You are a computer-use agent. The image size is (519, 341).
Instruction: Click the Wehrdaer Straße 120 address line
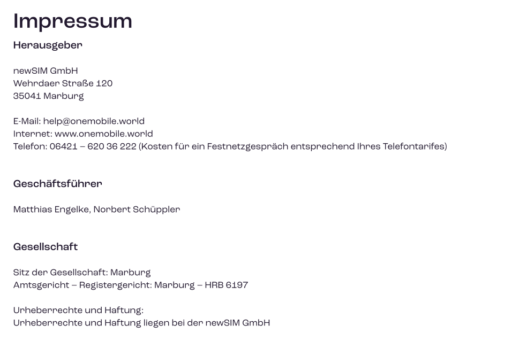tap(63, 83)
